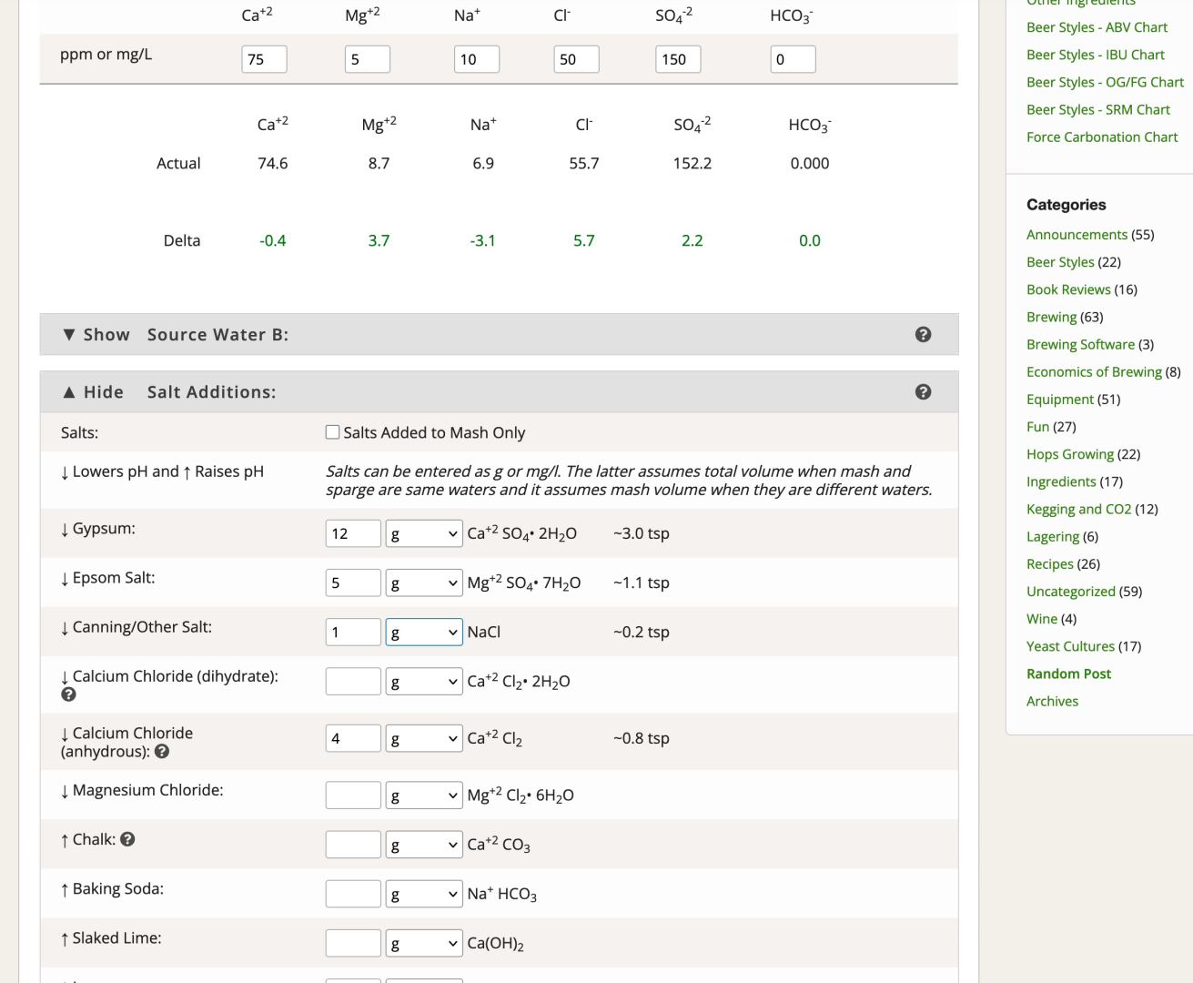Click help icon in Salt Additions header
This screenshot has width=1193, height=983.
tap(923, 392)
